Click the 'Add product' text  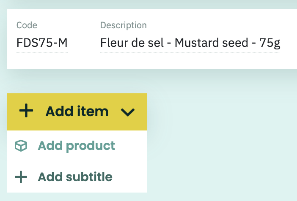click(76, 146)
